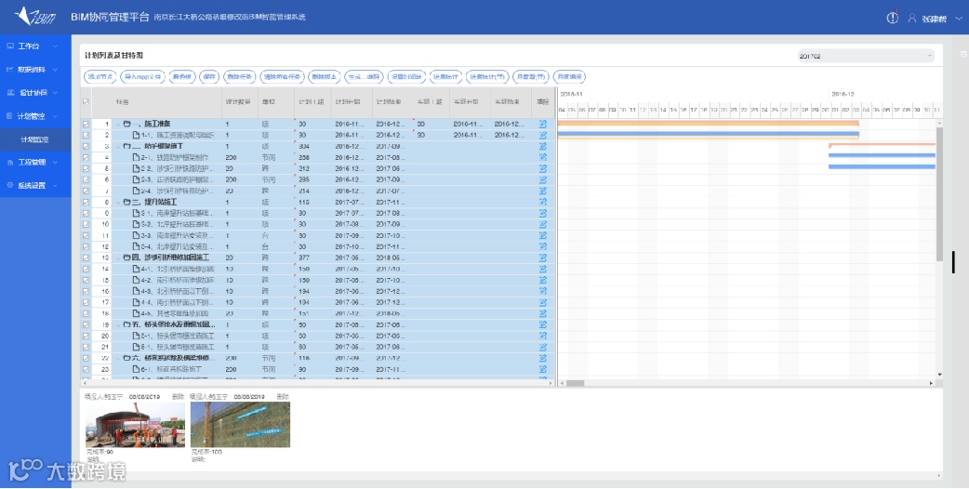Viewport: 969px width, 489px height.
Task: Click the 保存 save button
Action: point(209,77)
